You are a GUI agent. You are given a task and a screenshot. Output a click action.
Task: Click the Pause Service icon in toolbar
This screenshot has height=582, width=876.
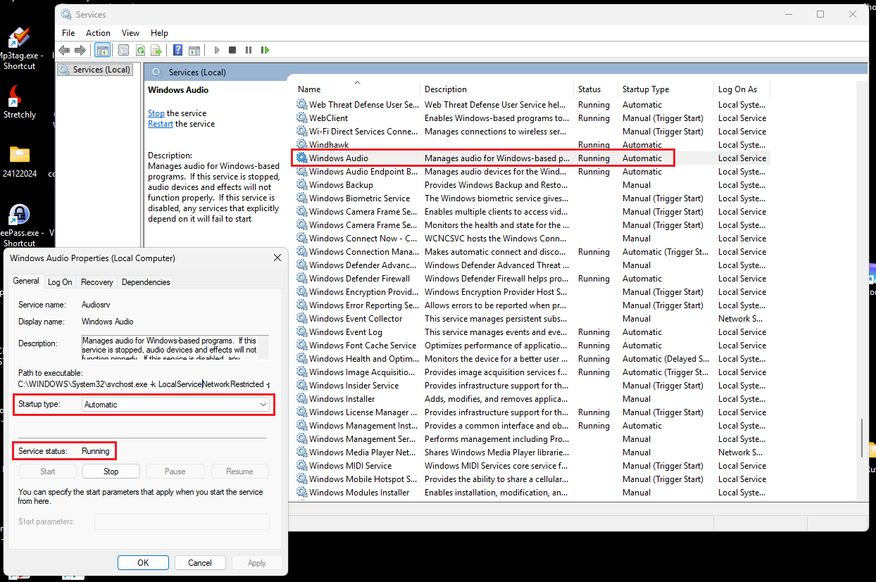[x=249, y=50]
